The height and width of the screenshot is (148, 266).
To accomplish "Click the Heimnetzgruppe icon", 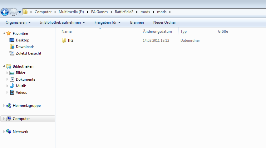I will tap(9, 106).
